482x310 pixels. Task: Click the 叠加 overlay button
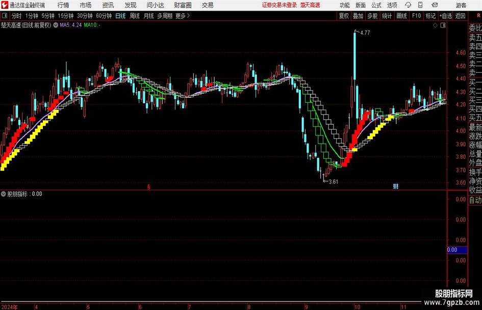click(x=358, y=16)
